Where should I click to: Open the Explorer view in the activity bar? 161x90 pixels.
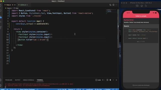point(1,5)
